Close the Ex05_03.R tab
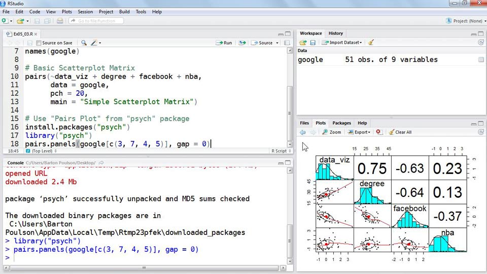487x274 pixels. (36, 34)
